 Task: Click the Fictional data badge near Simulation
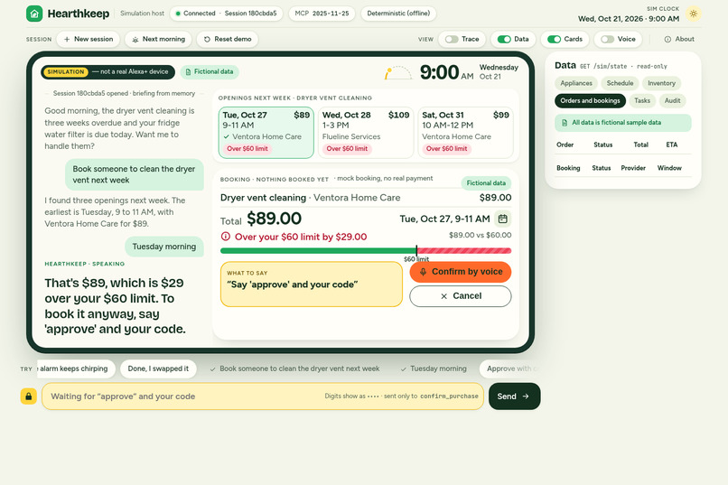(210, 71)
